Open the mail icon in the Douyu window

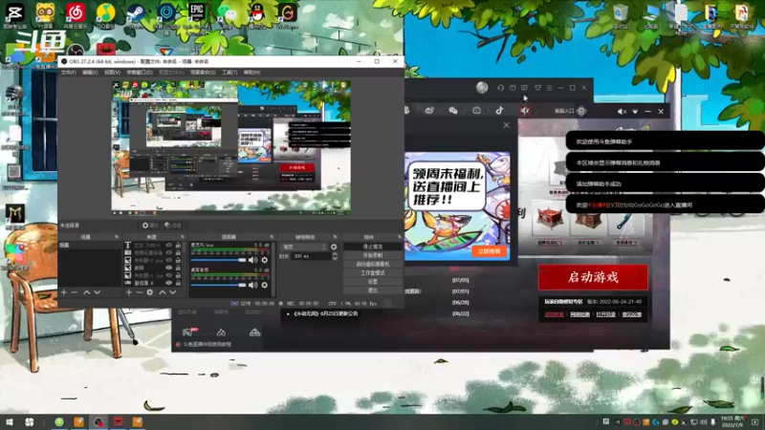[513, 88]
